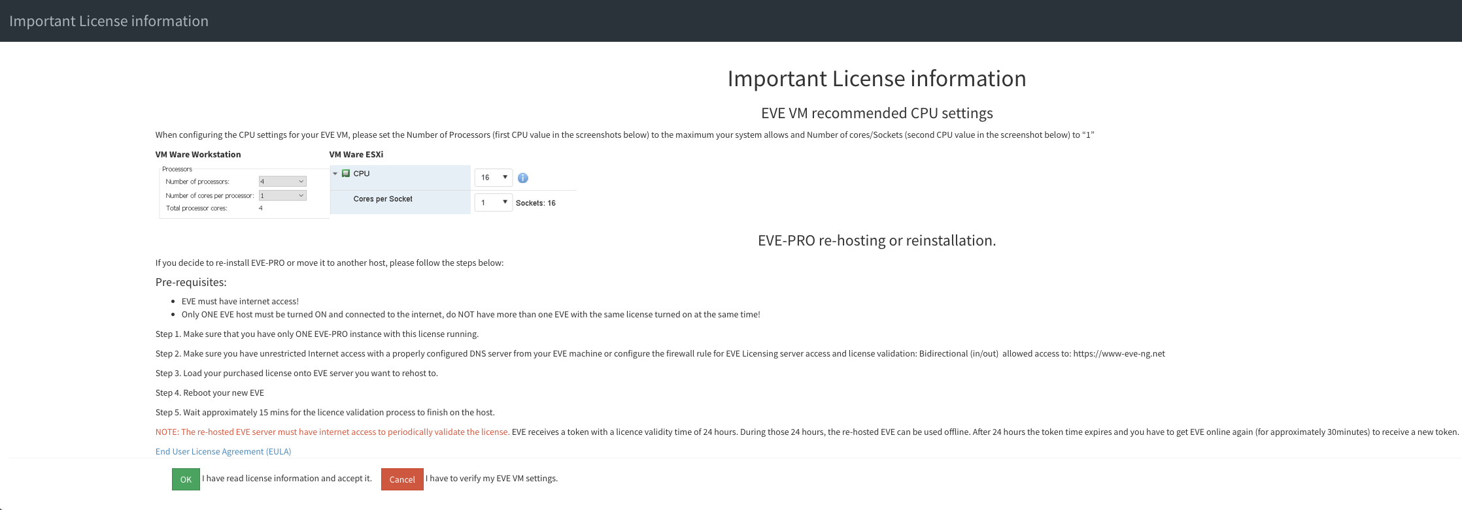Click Step 3 load license text
Screen dimensions: 1462x510
(x=297, y=373)
